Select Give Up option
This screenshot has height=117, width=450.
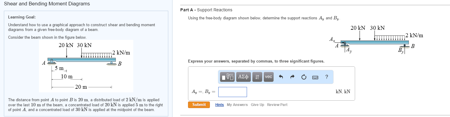click(x=257, y=105)
